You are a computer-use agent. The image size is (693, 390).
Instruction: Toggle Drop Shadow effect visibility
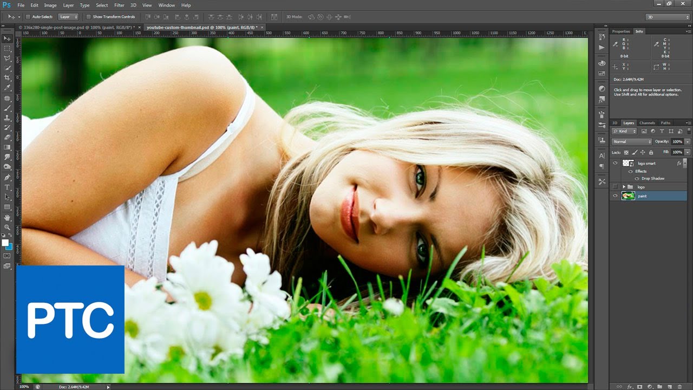[637, 178]
